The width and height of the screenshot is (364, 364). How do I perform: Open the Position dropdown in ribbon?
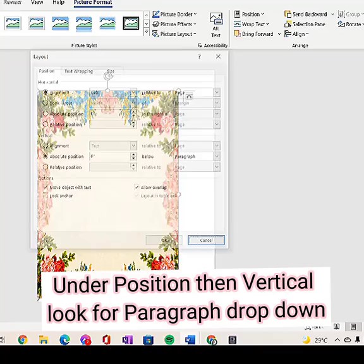[x=249, y=14]
